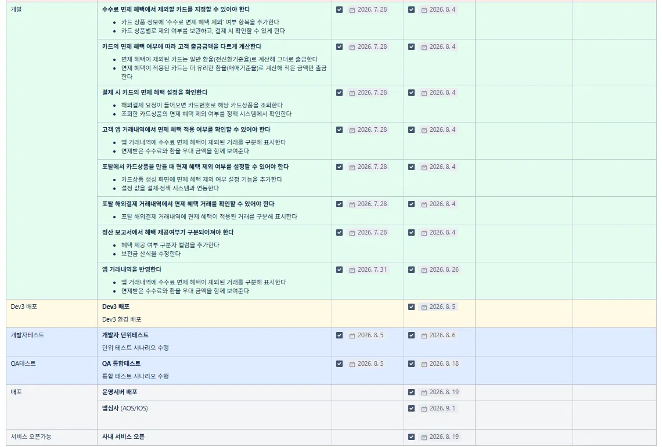Image resolution: width=662 pixels, height=447 pixels.
Task: Toggle 2026. 8. 5 checkbox in 'Dev3 환경 배포' row
Action: 411,307
